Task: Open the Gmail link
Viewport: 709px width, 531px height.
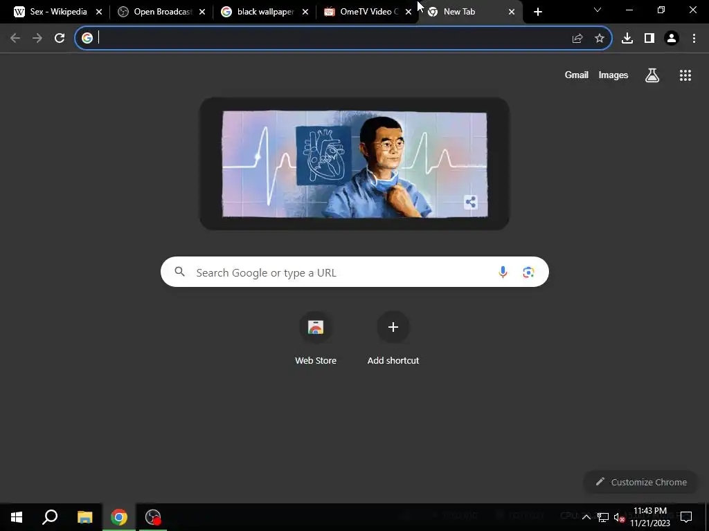Action: point(577,75)
